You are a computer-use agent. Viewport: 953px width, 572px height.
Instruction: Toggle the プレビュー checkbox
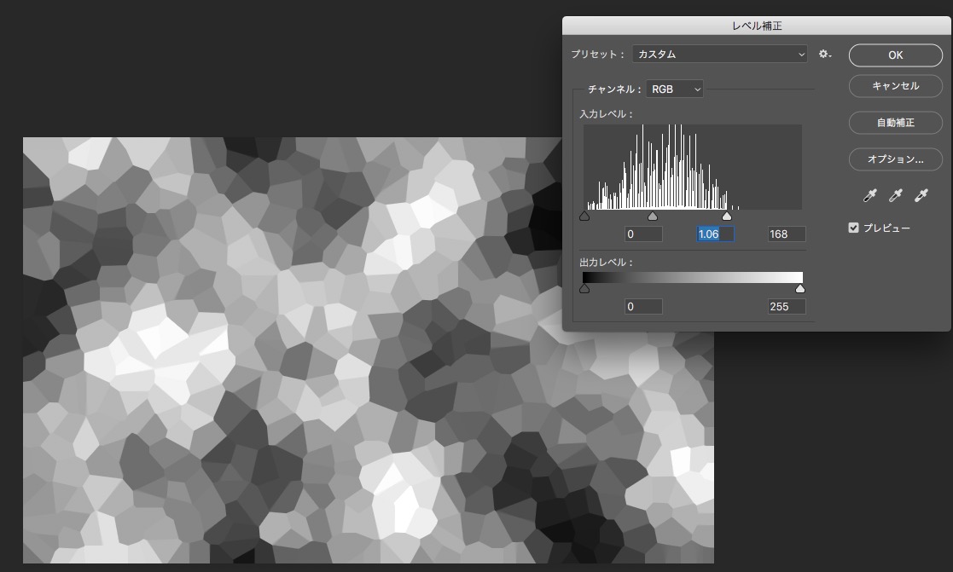click(x=853, y=228)
